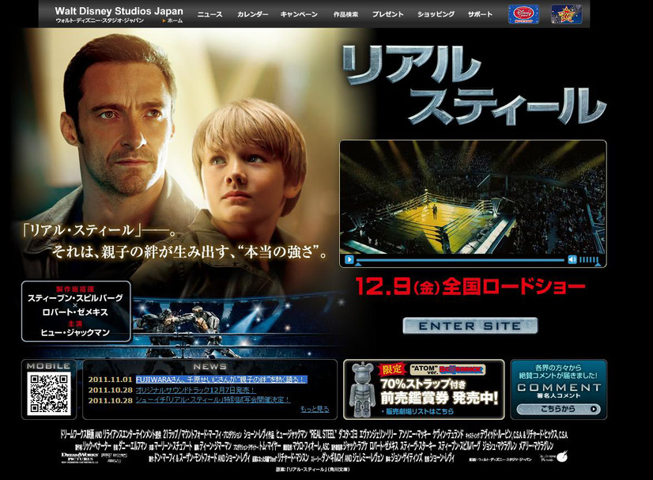Click the 12.9(金)全国ロードショー release text
Screen dimensions: 653x480
(x=470, y=287)
